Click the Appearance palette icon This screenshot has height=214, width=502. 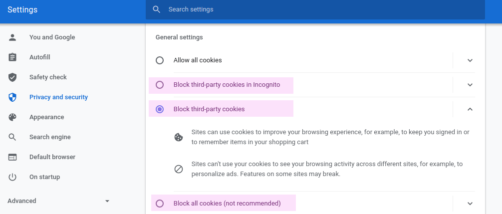pos(12,117)
